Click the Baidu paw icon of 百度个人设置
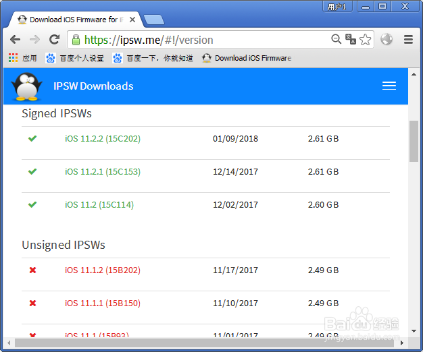 pos(51,58)
